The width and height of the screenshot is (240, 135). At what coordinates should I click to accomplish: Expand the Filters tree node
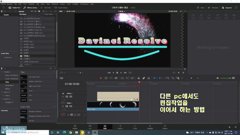pyautogui.click(x=3, y=96)
